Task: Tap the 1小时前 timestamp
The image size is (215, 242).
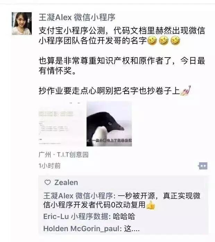Action: coord(50,166)
